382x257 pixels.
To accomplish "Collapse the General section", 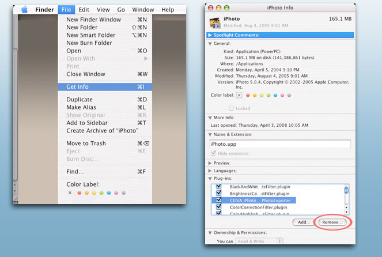I will (x=210, y=44).
